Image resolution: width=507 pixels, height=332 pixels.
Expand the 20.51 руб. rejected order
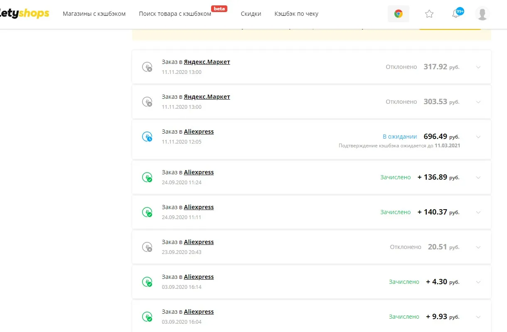click(x=478, y=247)
